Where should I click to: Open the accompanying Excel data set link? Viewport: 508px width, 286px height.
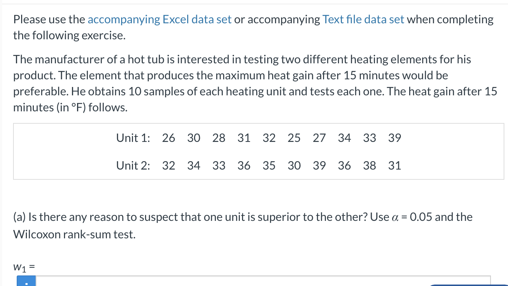pyautogui.click(x=159, y=19)
